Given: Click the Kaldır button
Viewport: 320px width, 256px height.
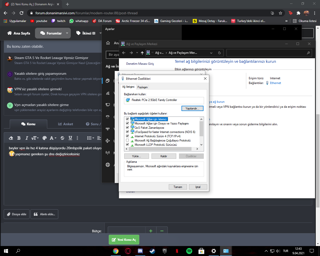Looking at the screenshot, I should (164, 156).
